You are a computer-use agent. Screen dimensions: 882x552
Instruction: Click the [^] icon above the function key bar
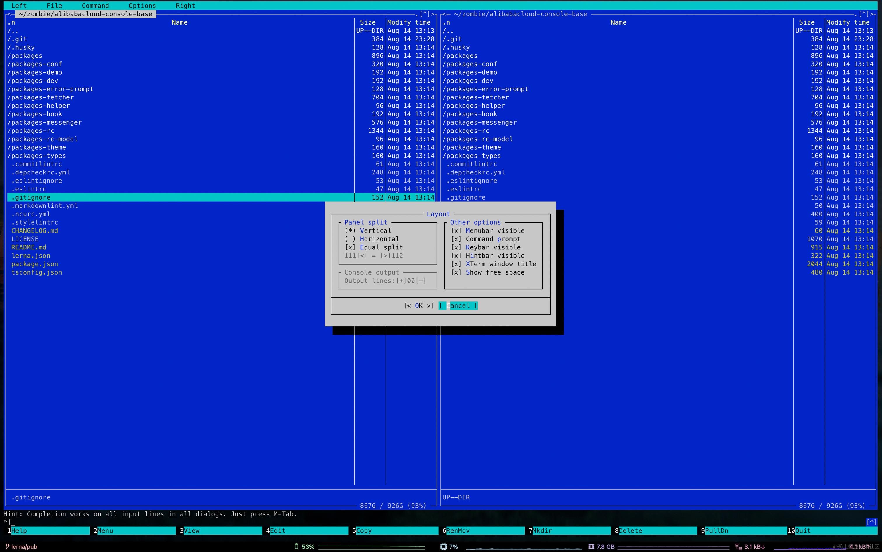871,522
